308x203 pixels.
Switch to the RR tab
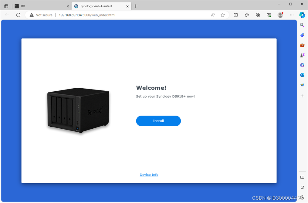(x=42, y=6)
